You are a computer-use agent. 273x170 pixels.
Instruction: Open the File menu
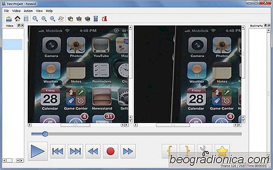tap(6, 11)
